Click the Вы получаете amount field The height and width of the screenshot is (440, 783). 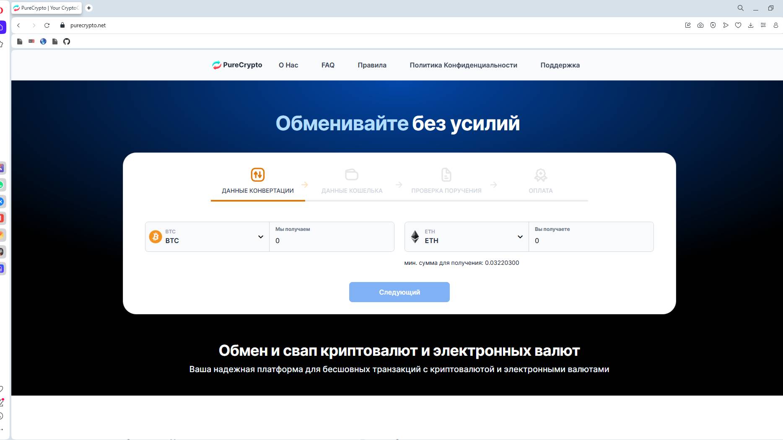pyautogui.click(x=591, y=237)
